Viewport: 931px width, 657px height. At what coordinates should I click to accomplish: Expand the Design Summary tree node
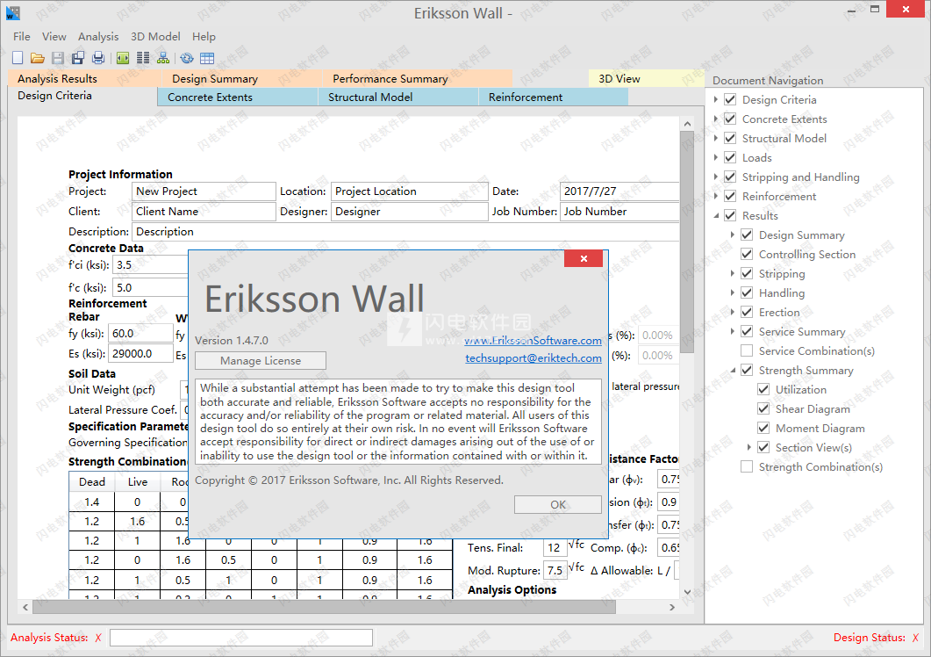coord(734,235)
